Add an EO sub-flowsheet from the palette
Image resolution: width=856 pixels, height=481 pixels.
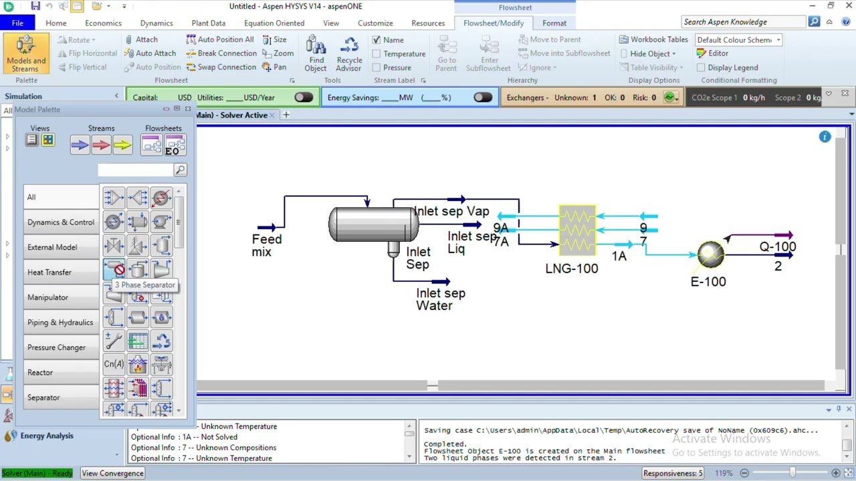tap(175, 144)
